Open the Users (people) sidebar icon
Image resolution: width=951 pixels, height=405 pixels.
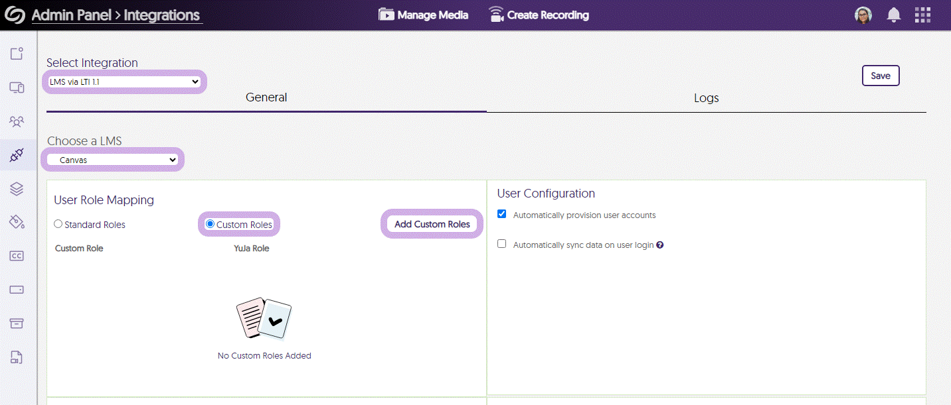pyautogui.click(x=17, y=122)
